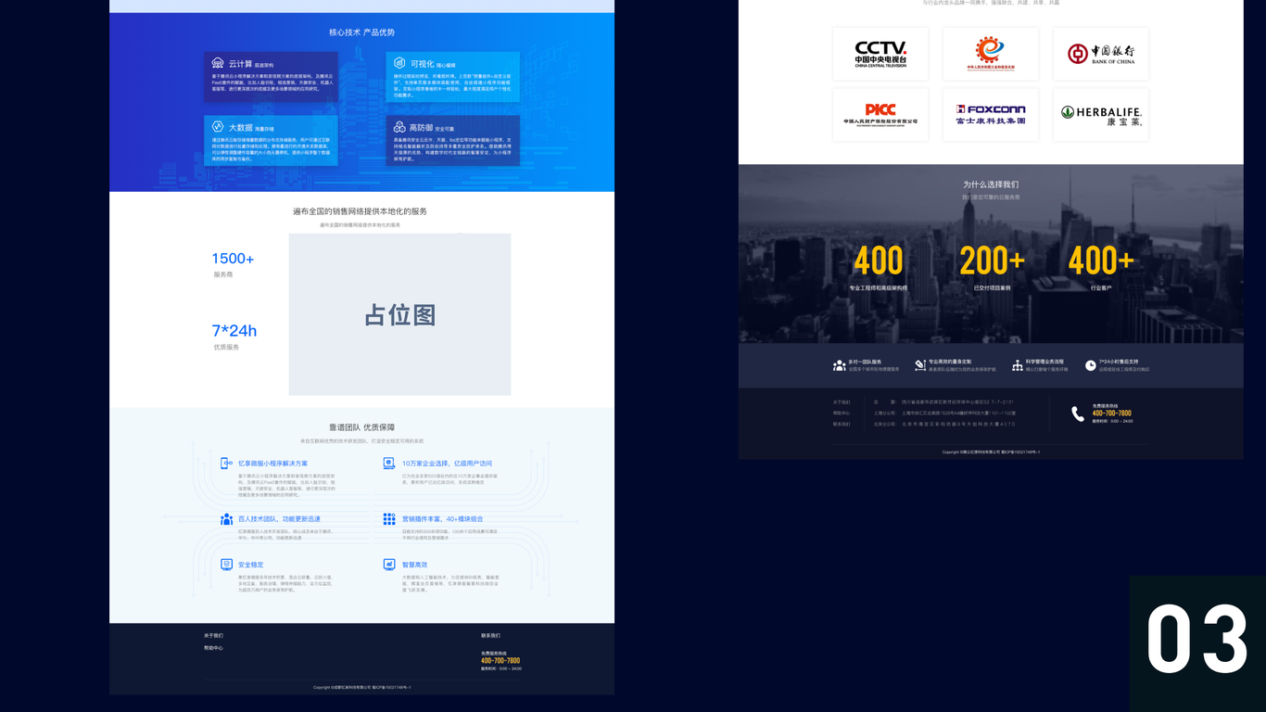Image resolution: width=1266 pixels, height=712 pixels.
Task: Open the Herbalife logo card
Action: [1101, 115]
